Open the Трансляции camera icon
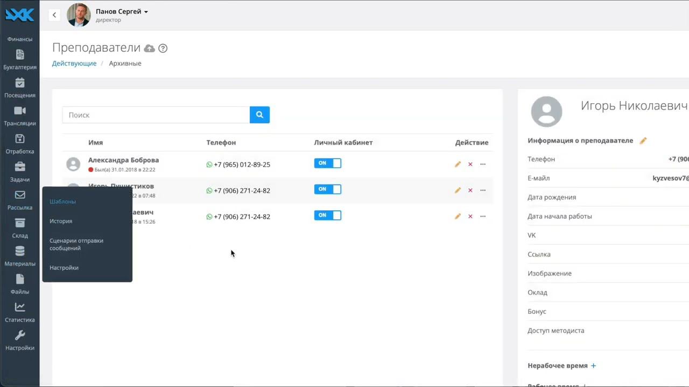This screenshot has height=387, width=689. coord(20,110)
